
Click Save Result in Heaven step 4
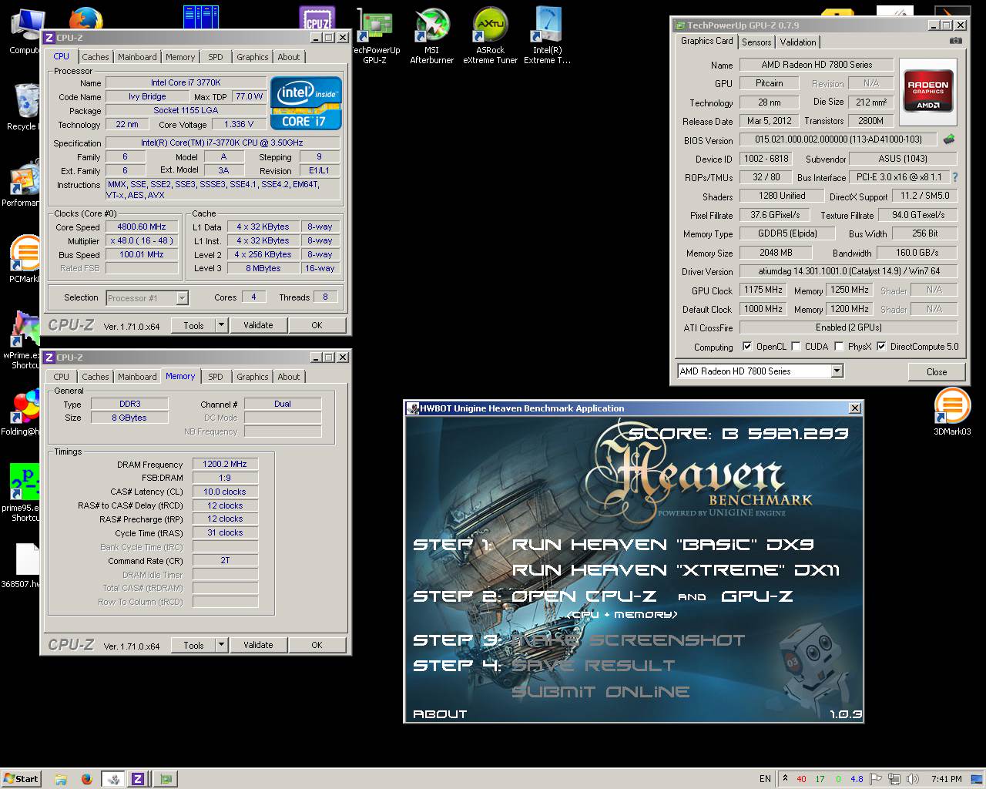point(593,666)
